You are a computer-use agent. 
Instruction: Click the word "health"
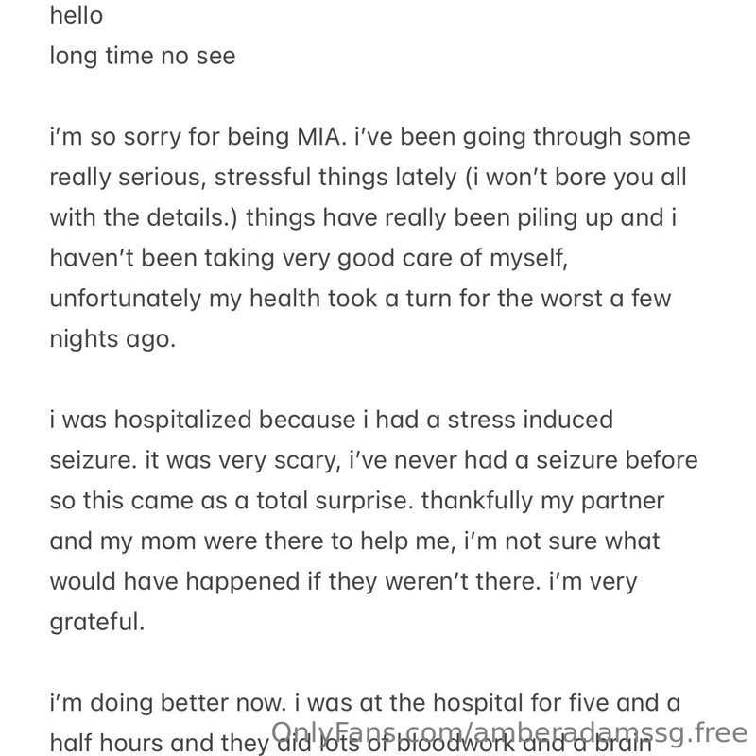(284, 299)
